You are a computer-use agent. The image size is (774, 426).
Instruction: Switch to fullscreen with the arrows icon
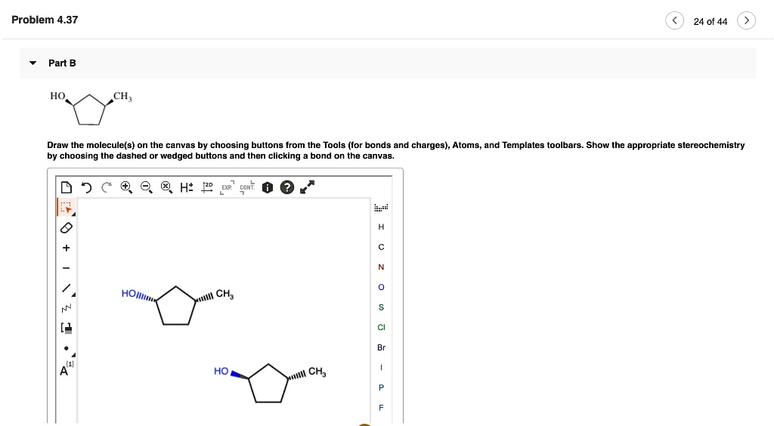[x=307, y=187]
